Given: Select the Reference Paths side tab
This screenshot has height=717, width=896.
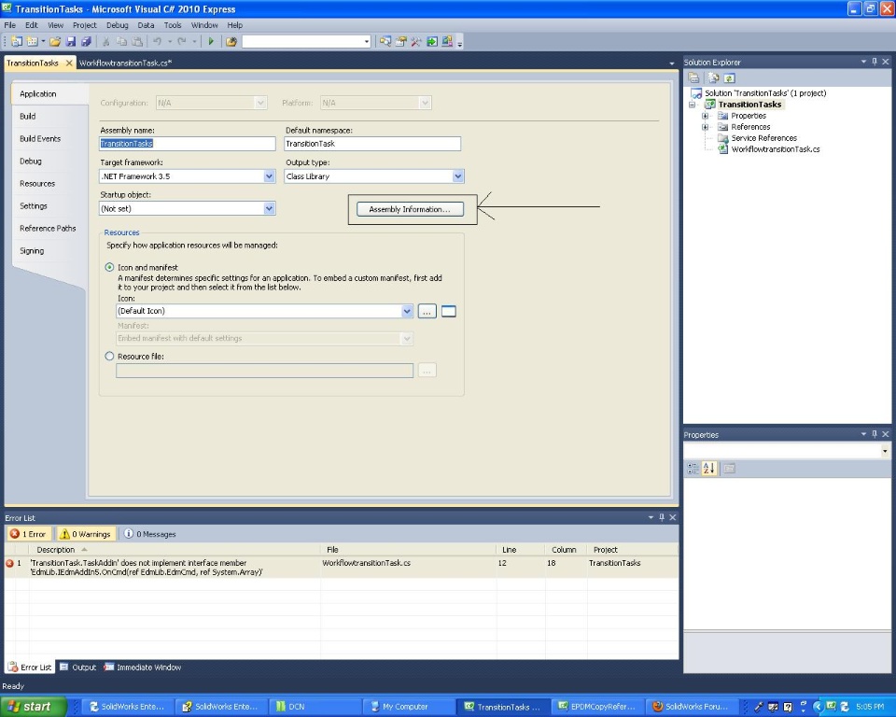Looking at the screenshot, I should 48,228.
